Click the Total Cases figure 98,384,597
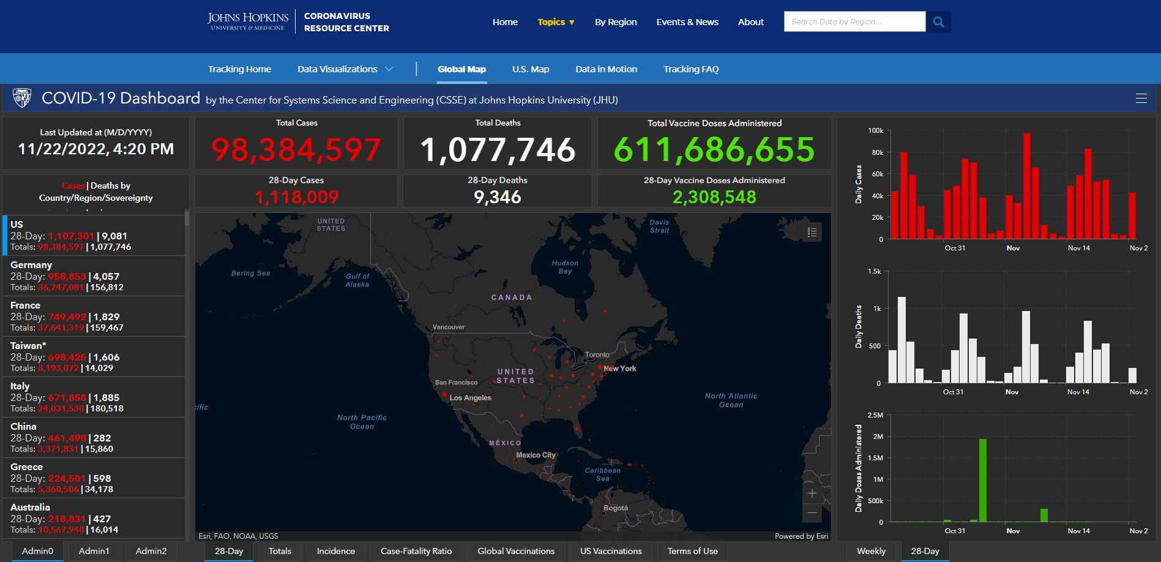The width and height of the screenshot is (1161, 562). (296, 150)
